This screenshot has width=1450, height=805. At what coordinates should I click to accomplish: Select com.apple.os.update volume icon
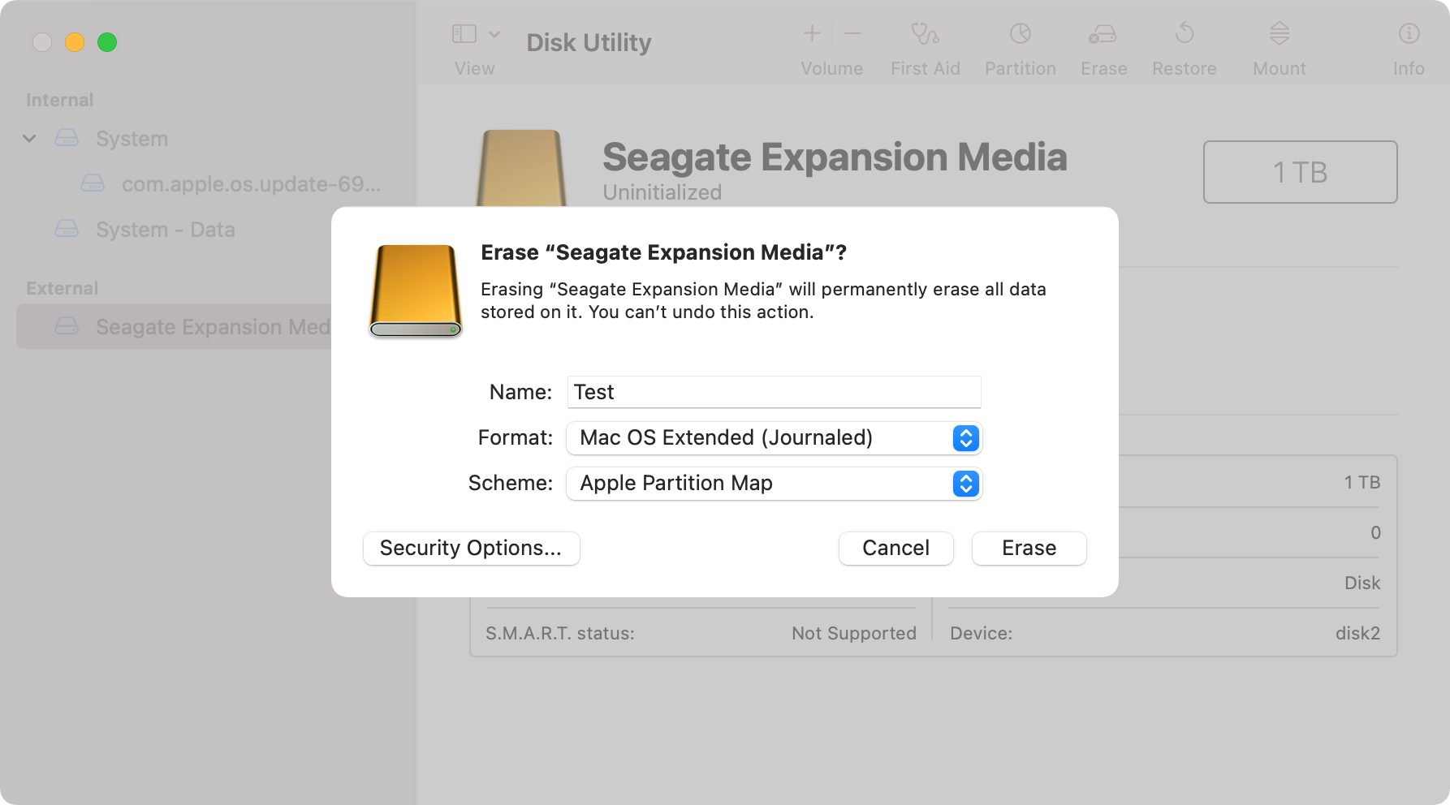tap(93, 183)
